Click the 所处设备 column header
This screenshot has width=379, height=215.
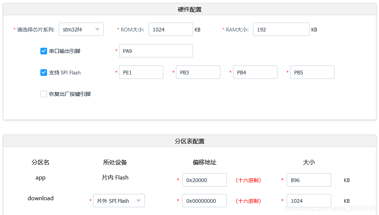point(115,162)
